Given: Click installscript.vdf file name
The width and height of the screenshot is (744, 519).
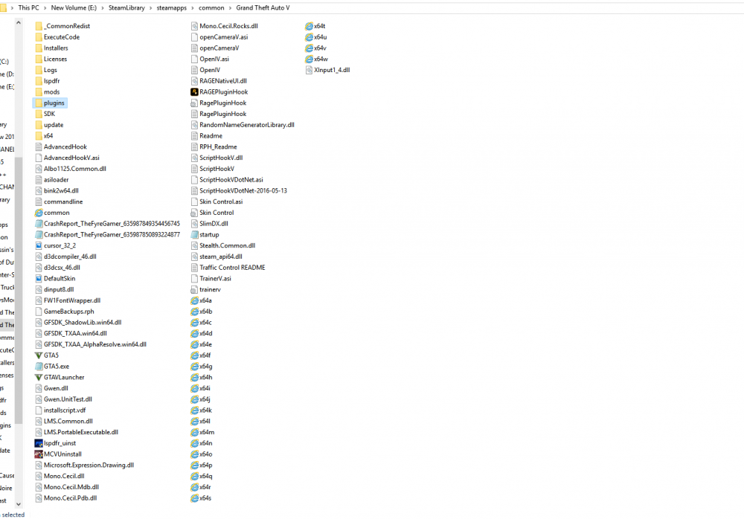Looking at the screenshot, I should (x=65, y=410).
